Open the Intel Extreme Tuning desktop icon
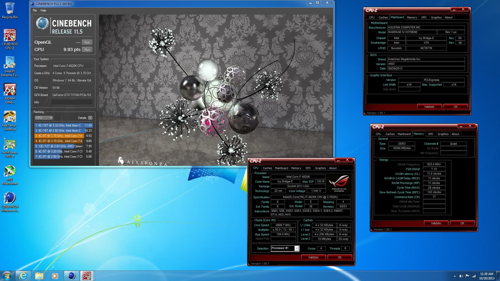The height and width of the screenshot is (281, 500). 10,67
